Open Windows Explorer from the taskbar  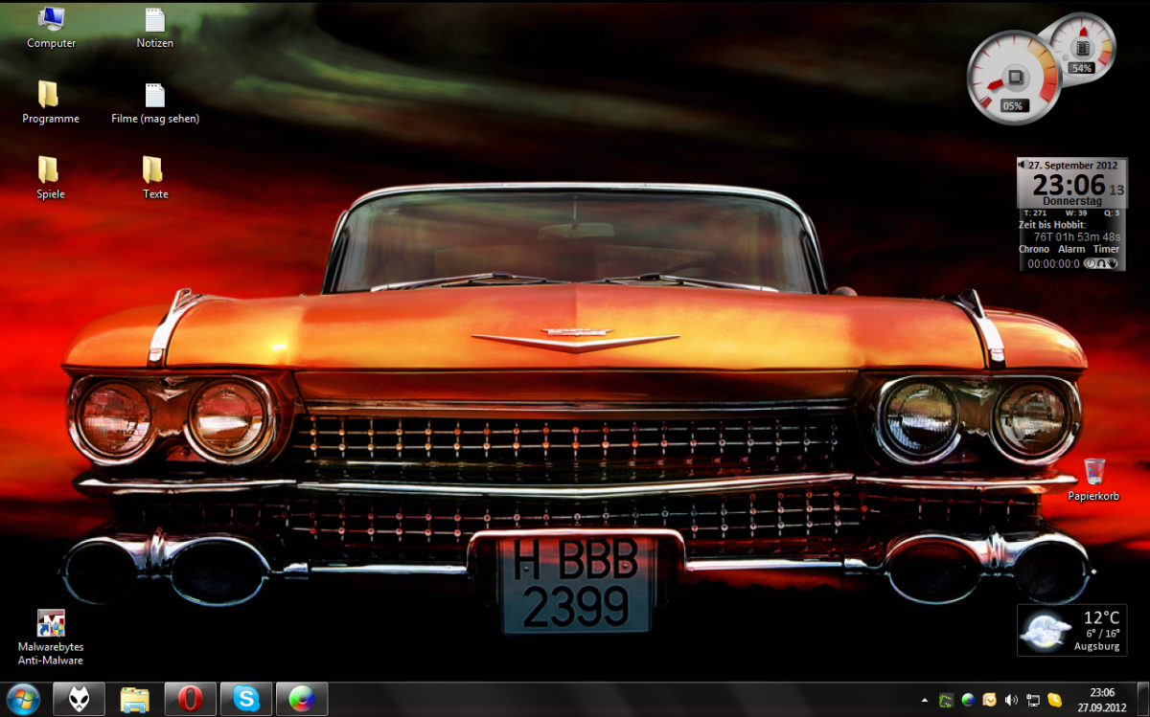tap(135, 699)
